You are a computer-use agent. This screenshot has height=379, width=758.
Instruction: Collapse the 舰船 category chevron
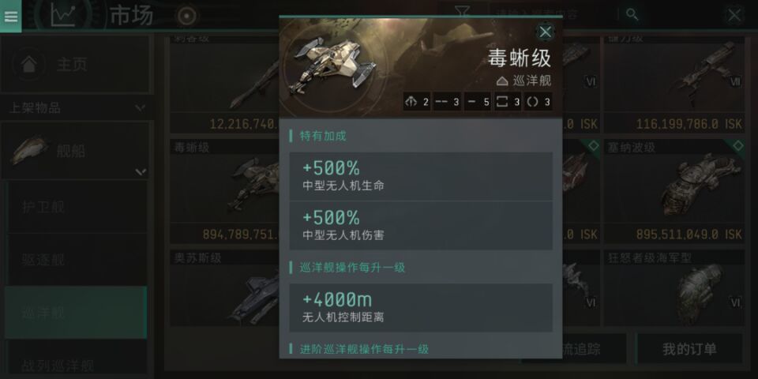pos(141,171)
